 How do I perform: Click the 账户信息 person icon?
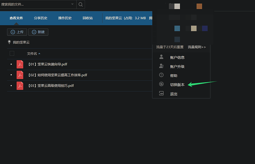coord(161,57)
